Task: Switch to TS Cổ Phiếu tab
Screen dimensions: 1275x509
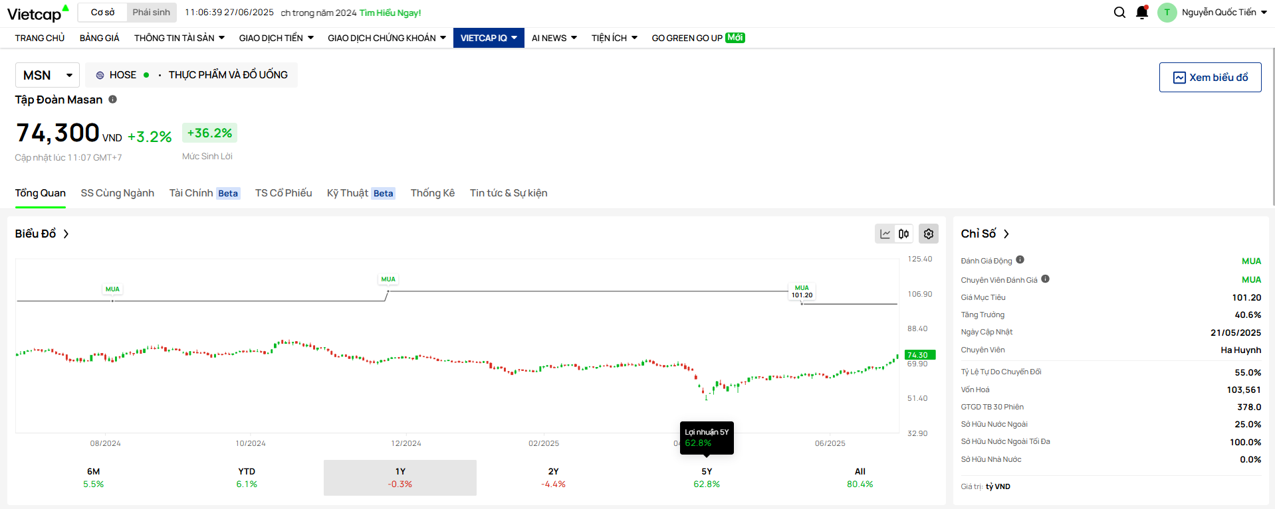Action: coord(284,193)
